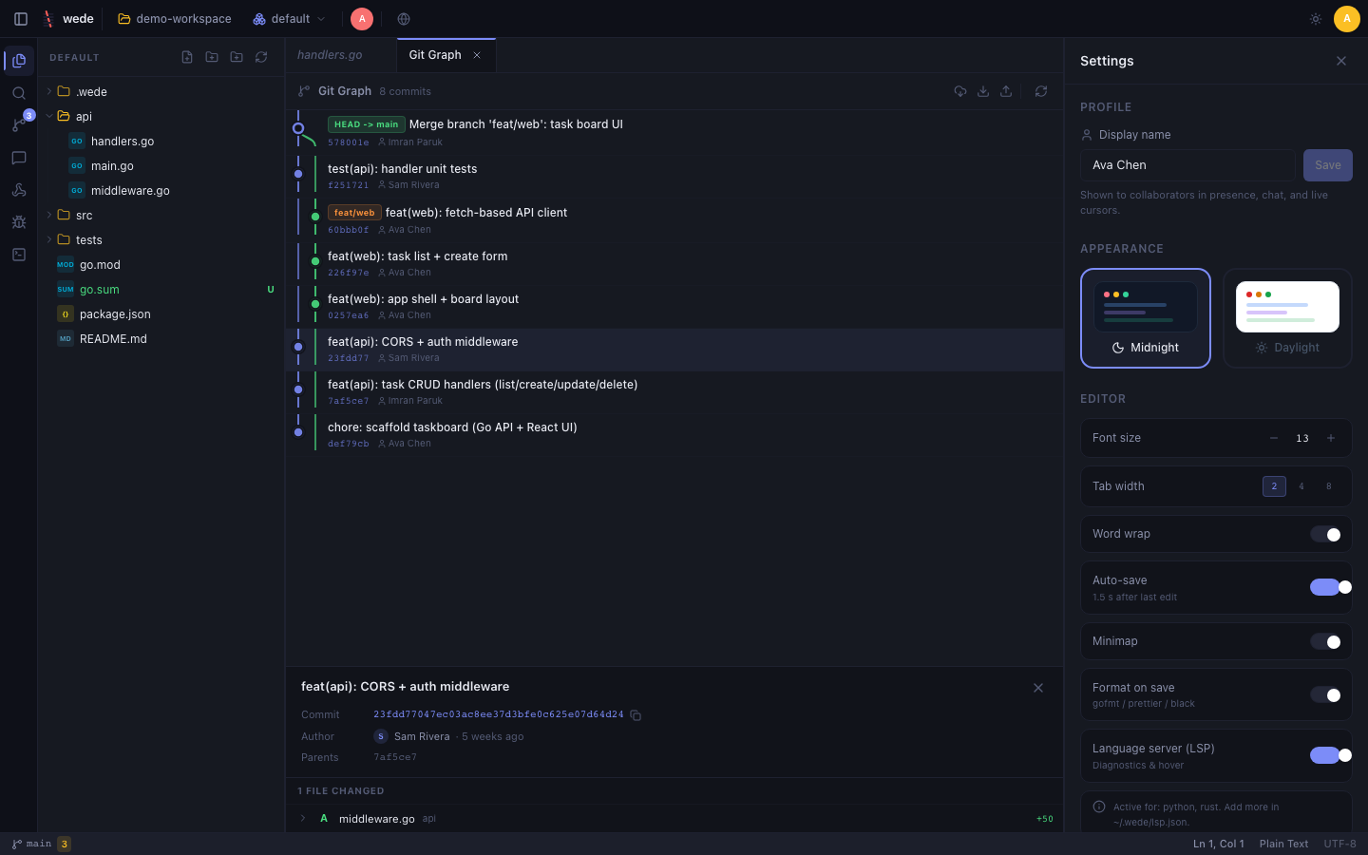Click main branch in status bar

(x=31, y=844)
